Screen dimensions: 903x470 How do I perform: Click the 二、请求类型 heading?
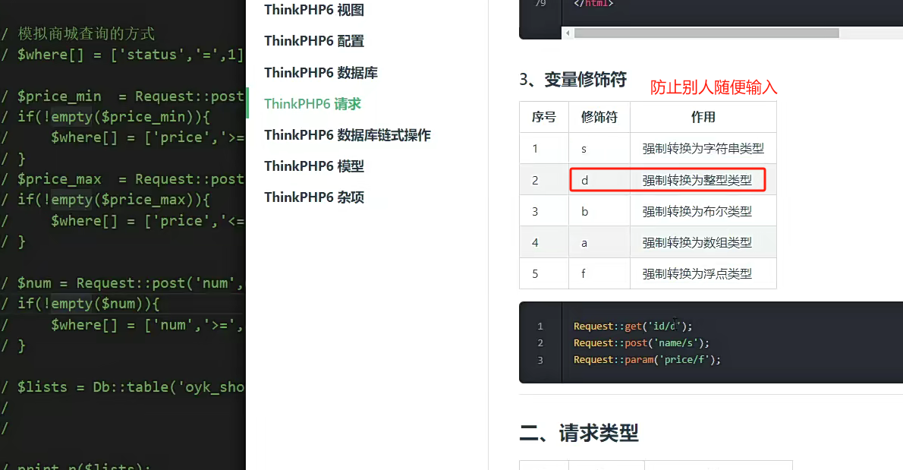tap(579, 433)
